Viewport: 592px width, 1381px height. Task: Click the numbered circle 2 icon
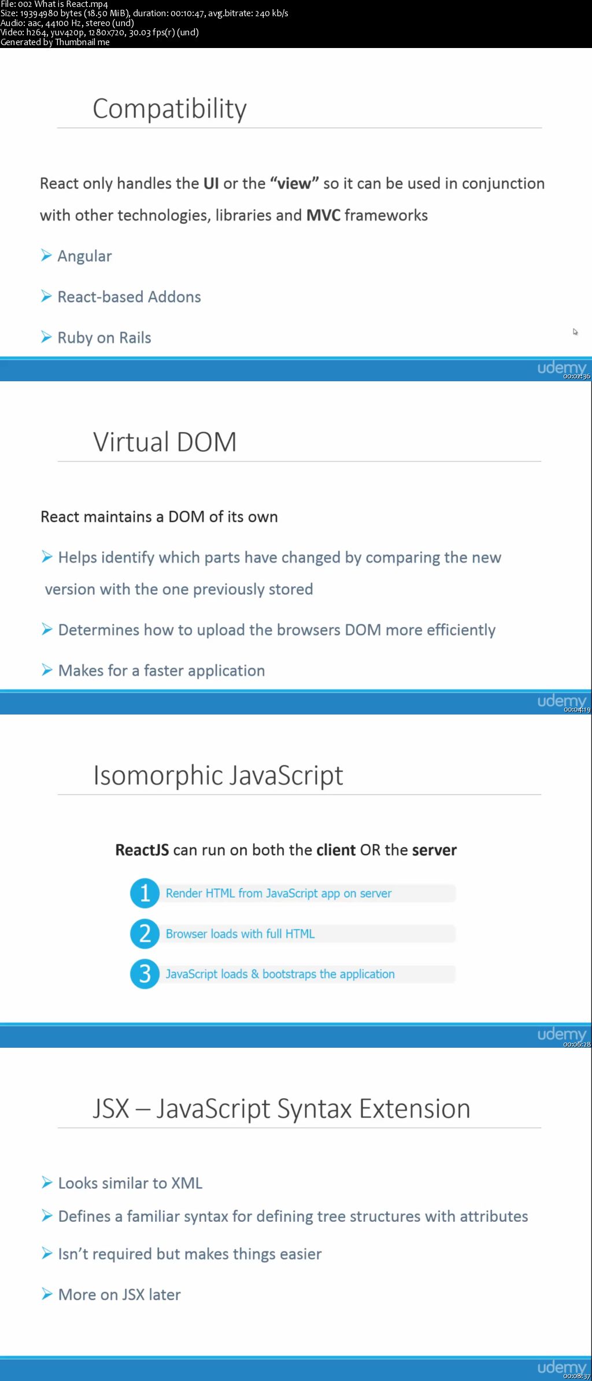pyautogui.click(x=145, y=934)
